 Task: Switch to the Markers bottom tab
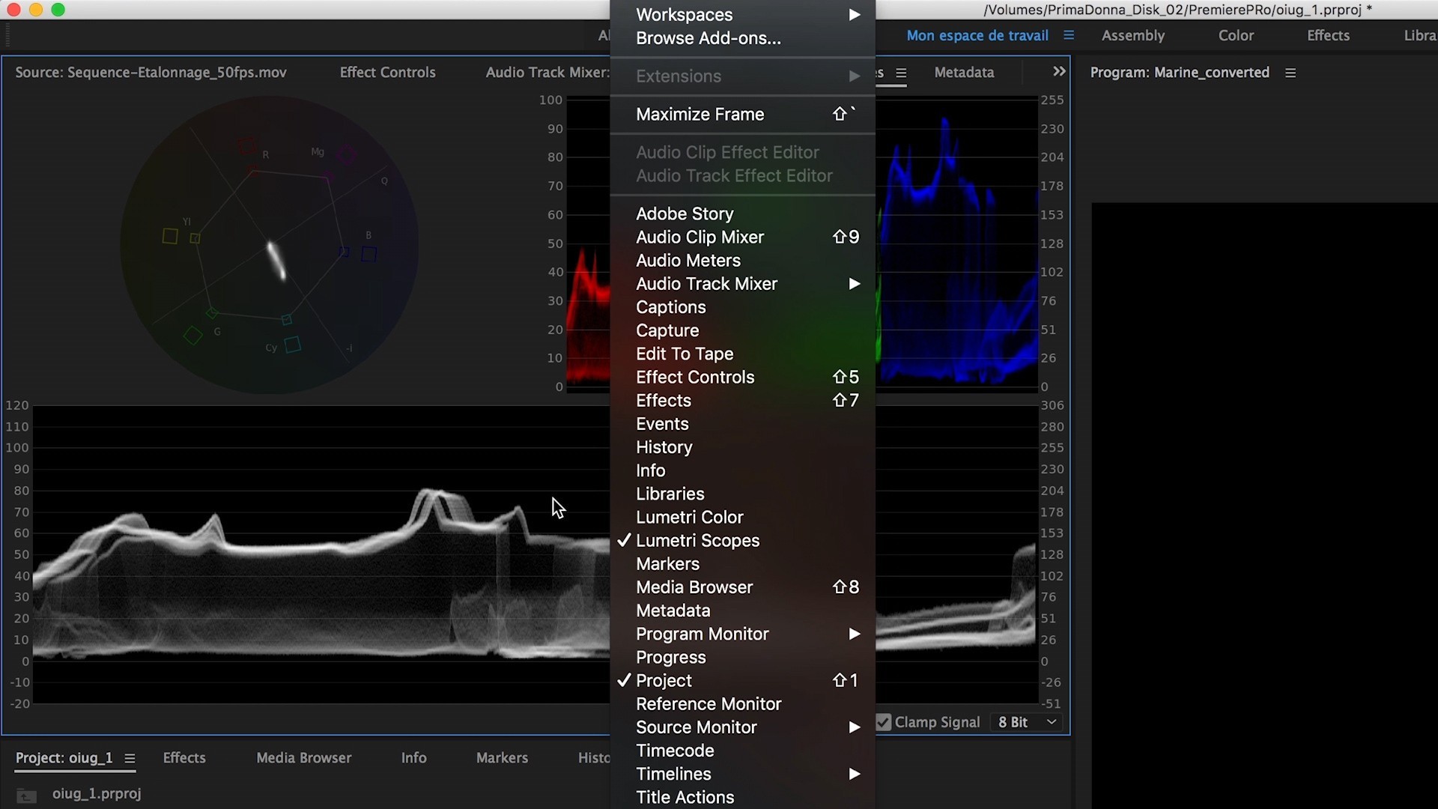[502, 758]
